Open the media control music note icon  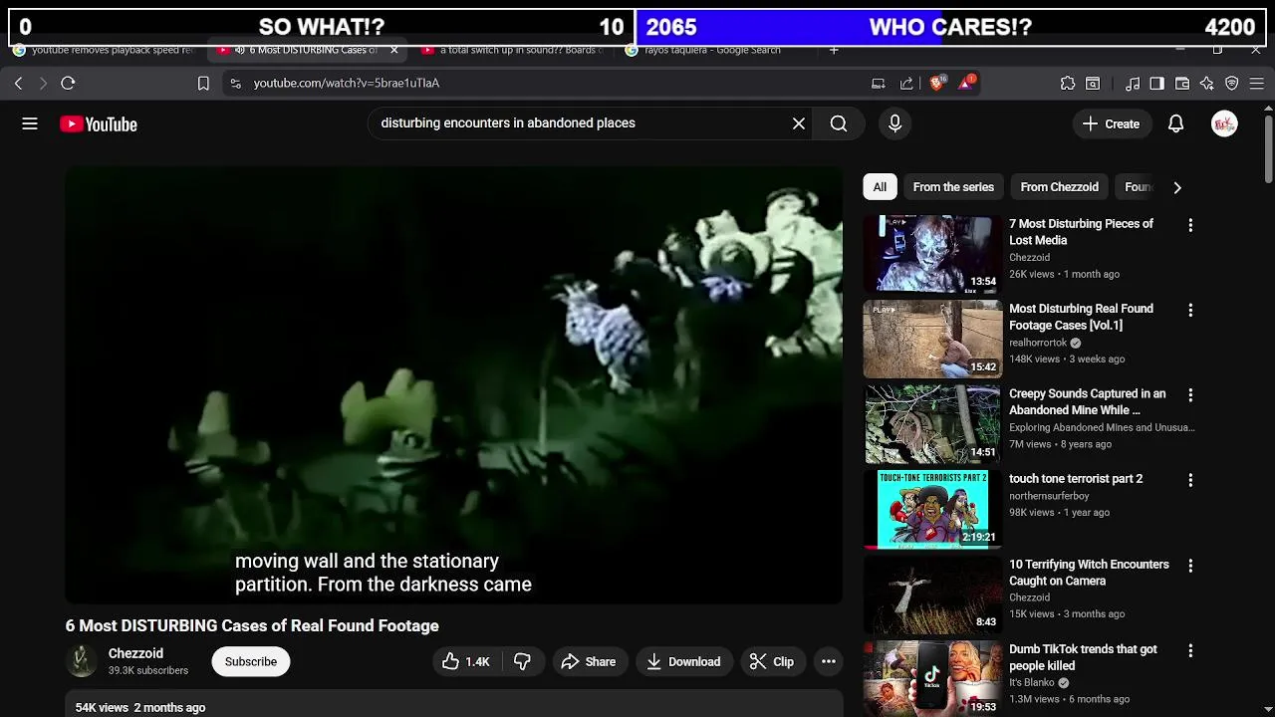[x=1133, y=84]
